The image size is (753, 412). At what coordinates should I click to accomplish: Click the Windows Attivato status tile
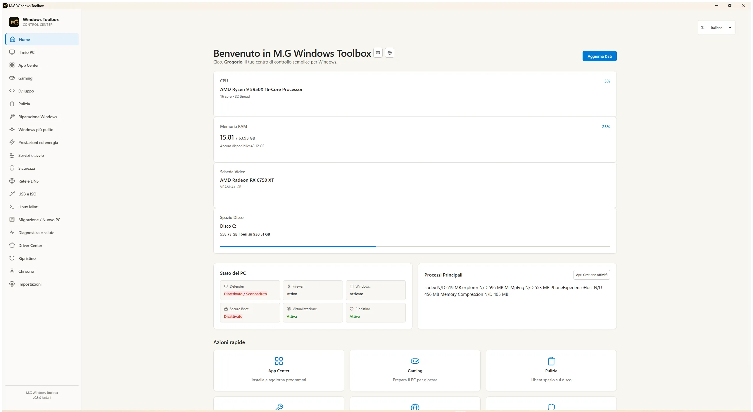(x=376, y=290)
